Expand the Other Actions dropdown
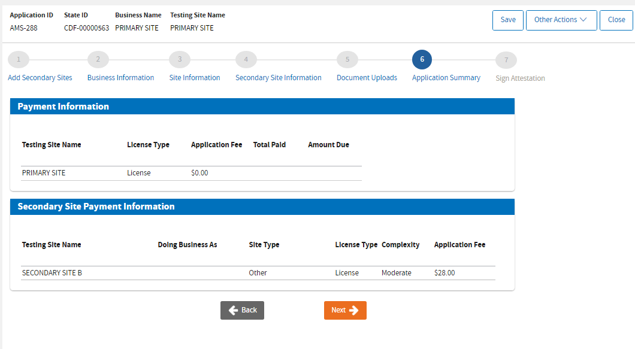 pyautogui.click(x=561, y=20)
